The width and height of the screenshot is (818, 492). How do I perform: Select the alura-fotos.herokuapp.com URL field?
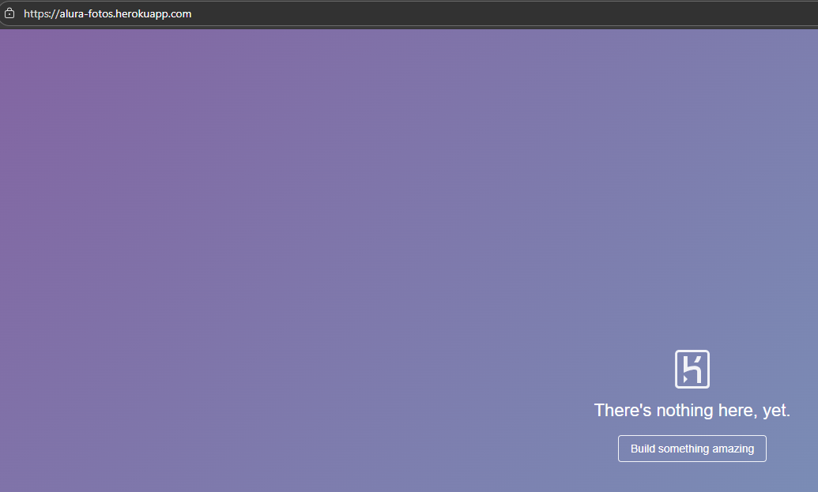[409, 13]
